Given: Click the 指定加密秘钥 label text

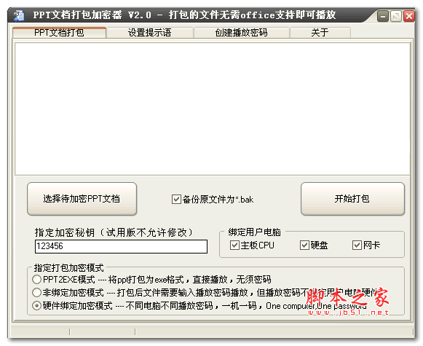Looking at the screenshot, I should pyautogui.click(x=114, y=232).
